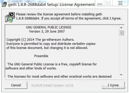Click the software and other kinds of works line
The height and width of the screenshot is (93, 129).
coord(31,68)
